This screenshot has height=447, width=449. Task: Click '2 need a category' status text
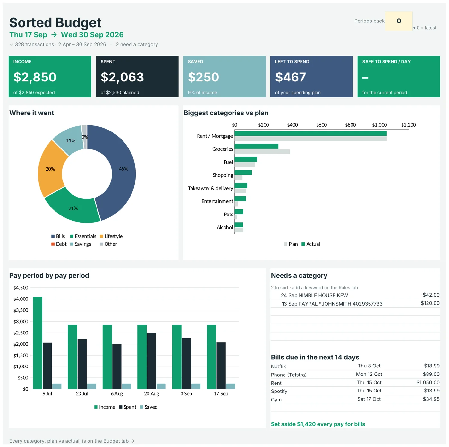tap(137, 45)
